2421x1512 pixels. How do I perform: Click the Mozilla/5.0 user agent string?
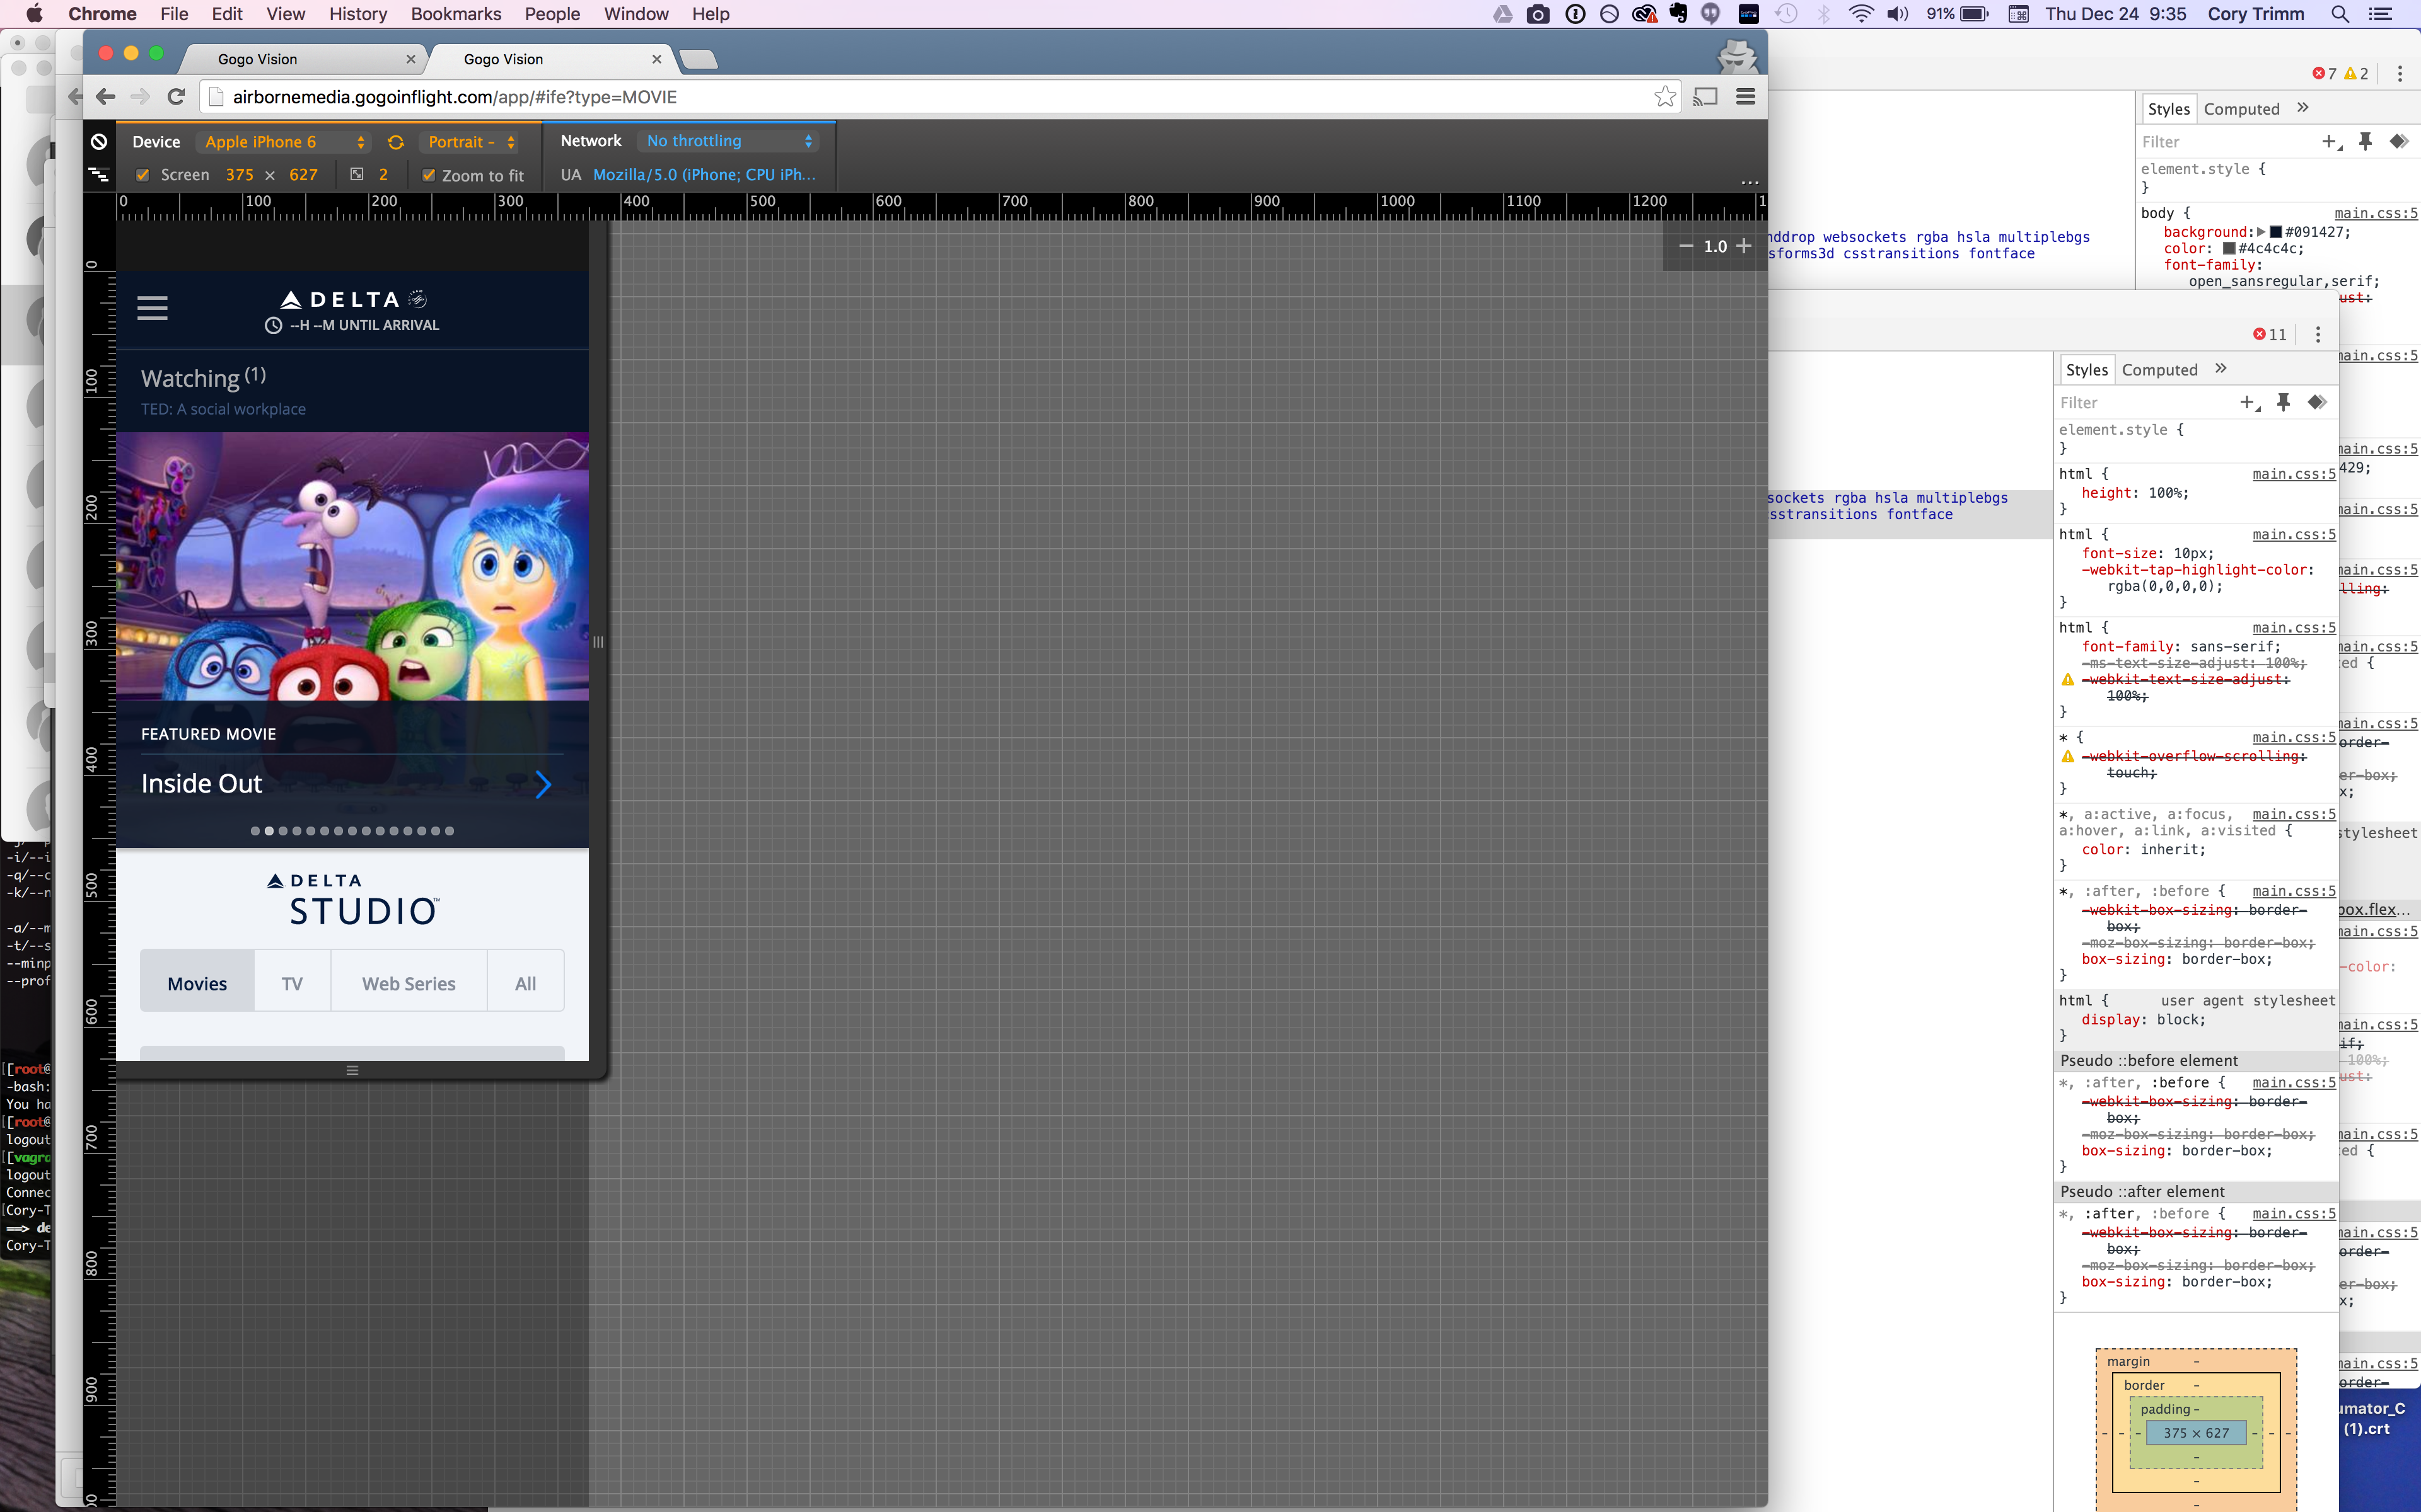[704, 175]
